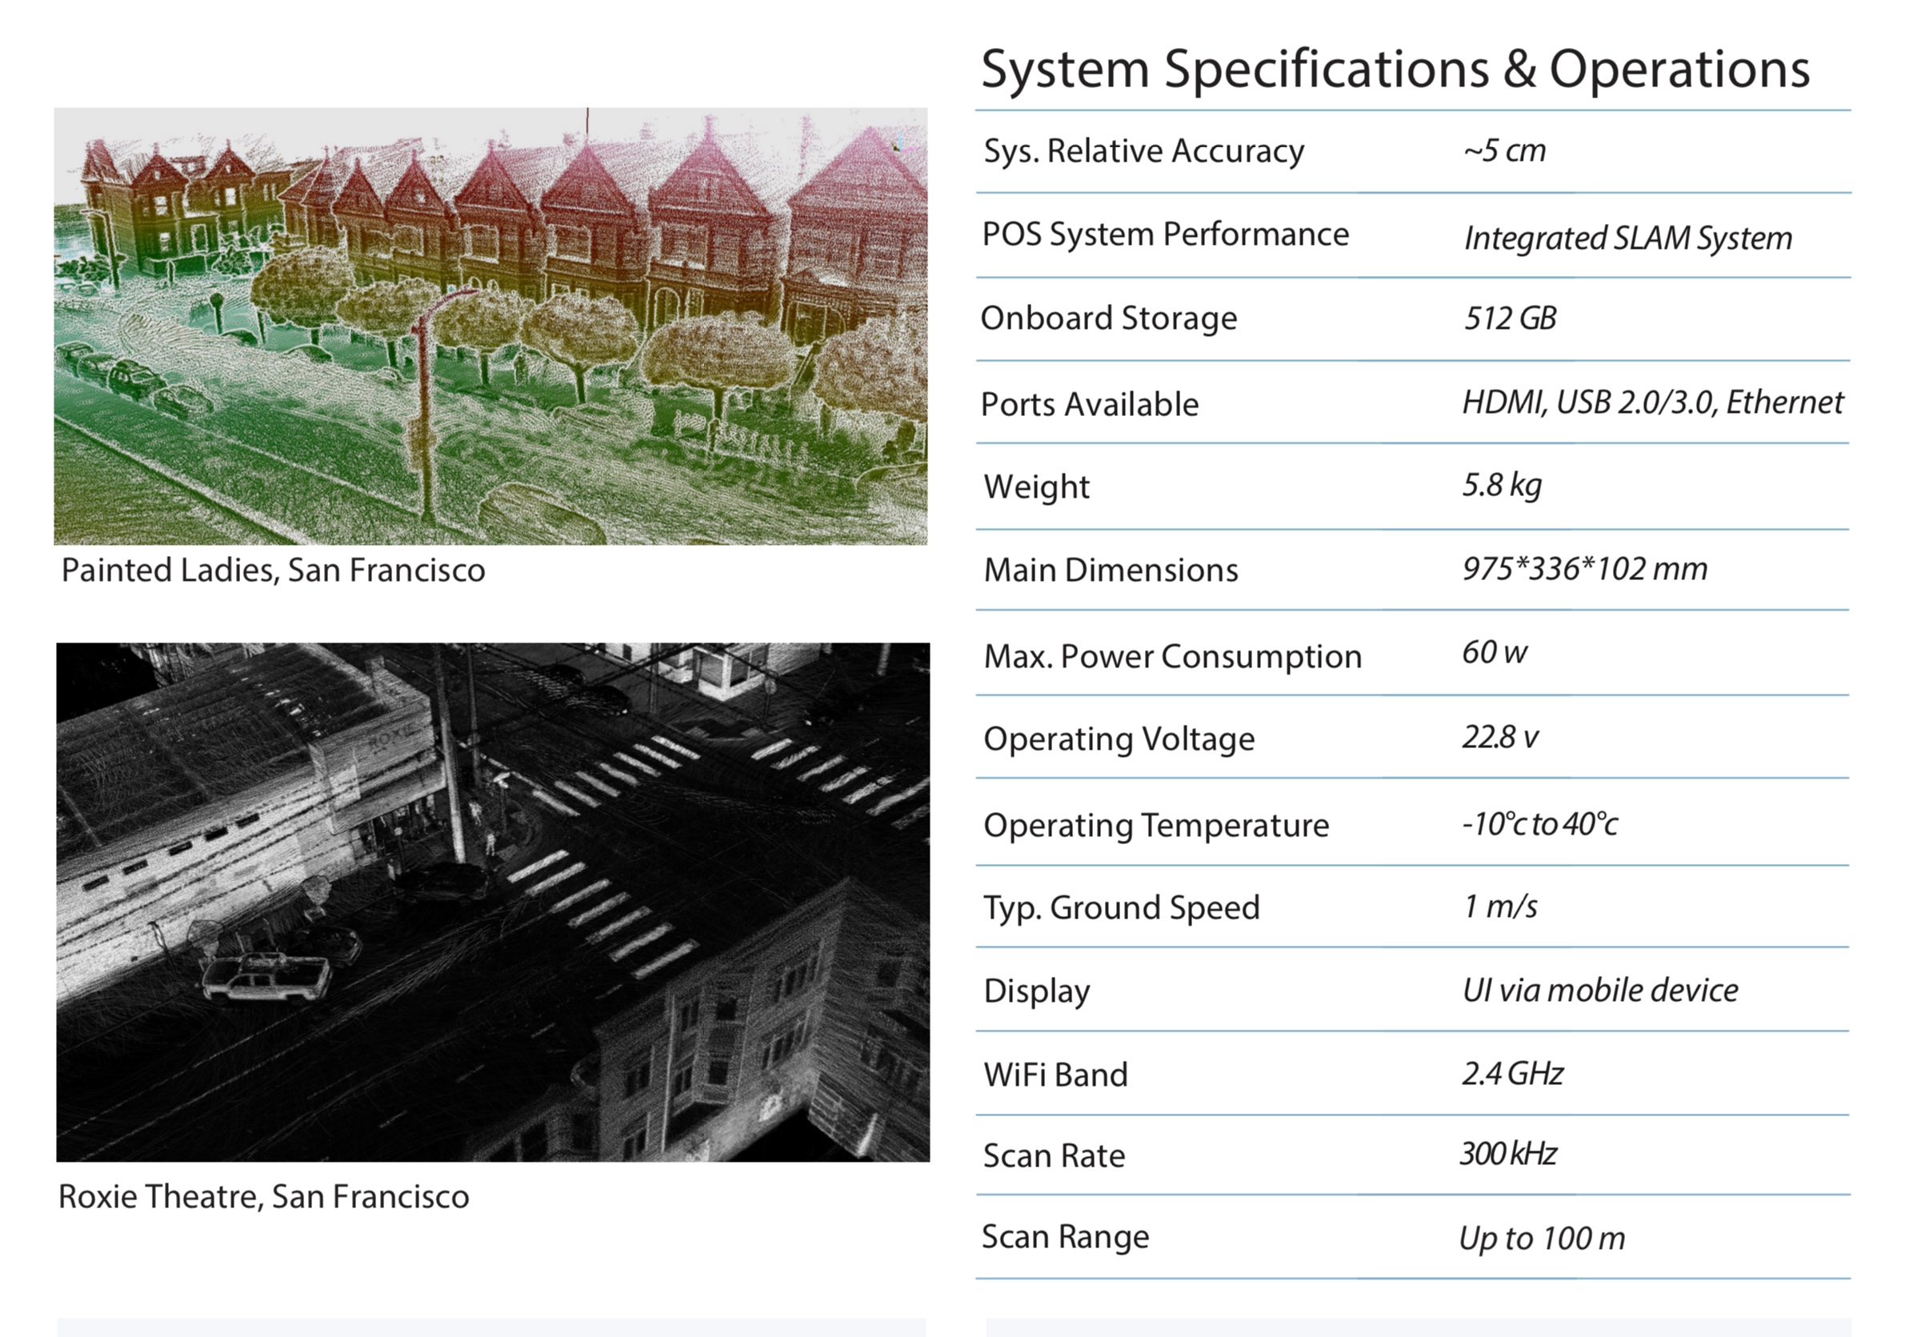Click the 'HDMI, USB 2.0/3.0, Ethernet' text
Image resolution: width=1905 pixels, height=1337 pixels.
[x=1651, y=402]
